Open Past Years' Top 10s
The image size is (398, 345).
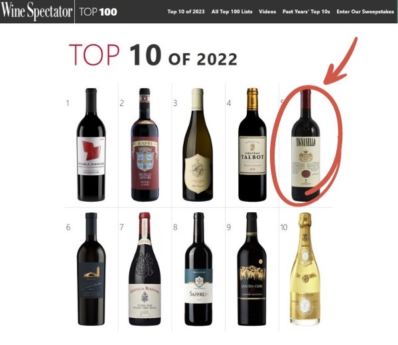pos(306,12)
